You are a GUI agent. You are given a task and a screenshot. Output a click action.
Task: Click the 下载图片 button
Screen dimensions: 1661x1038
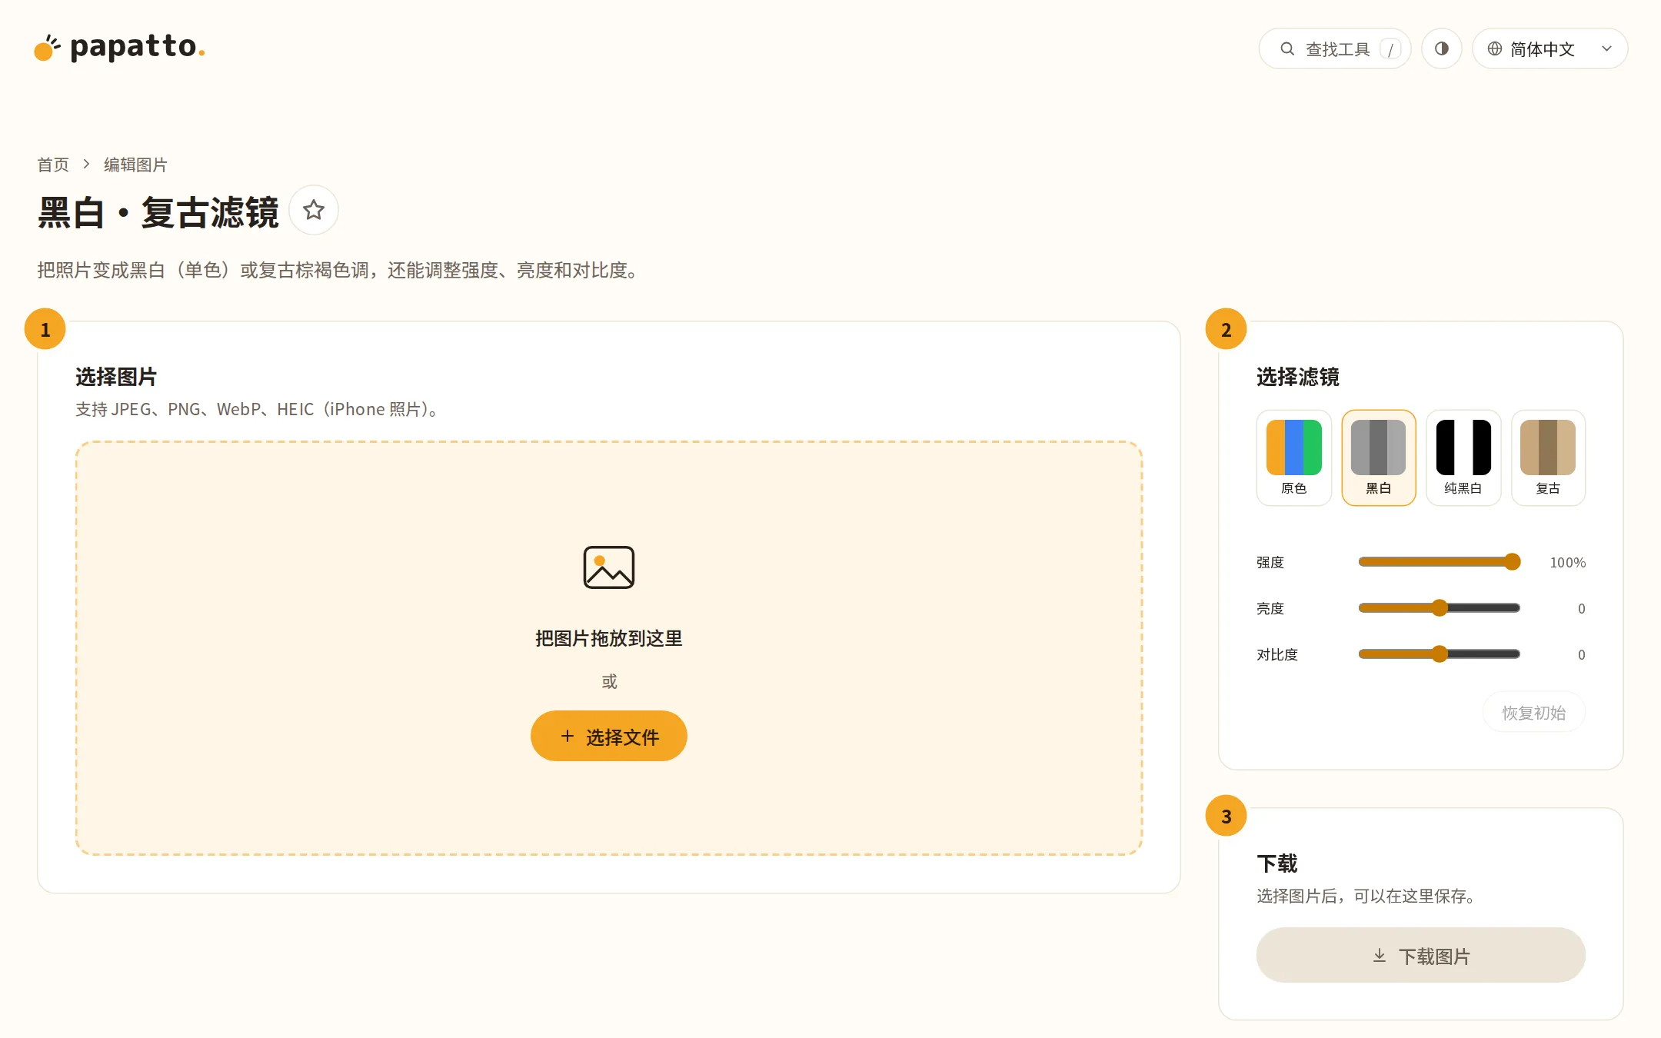click(1420, 955)
